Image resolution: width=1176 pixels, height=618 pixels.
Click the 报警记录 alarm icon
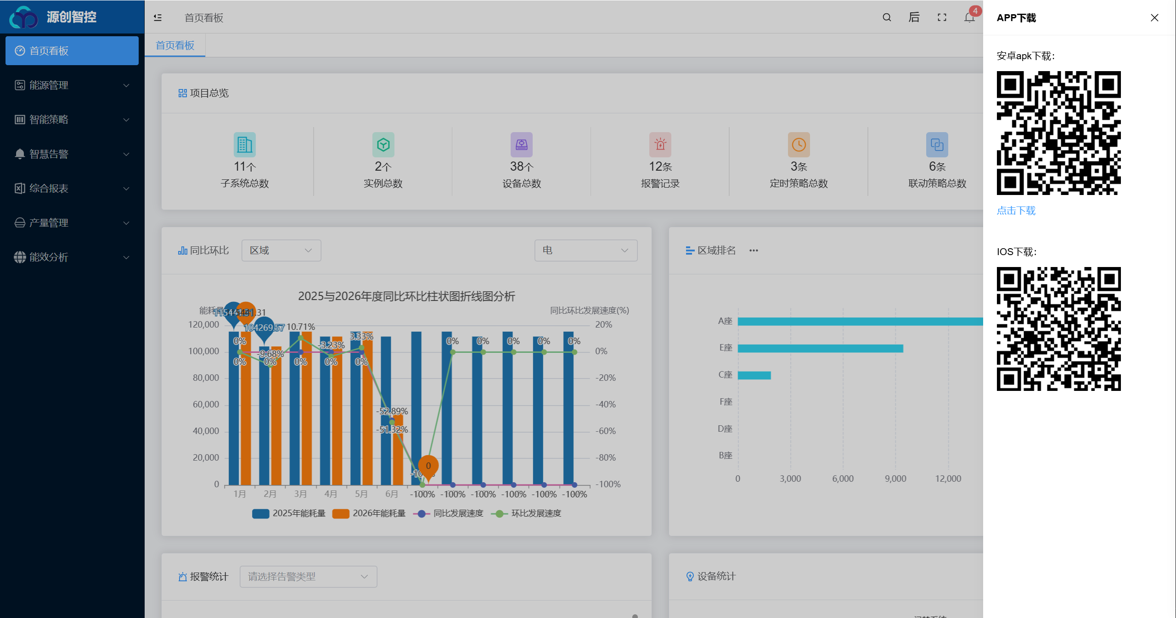pyautogui.click(x=660, y=145)
